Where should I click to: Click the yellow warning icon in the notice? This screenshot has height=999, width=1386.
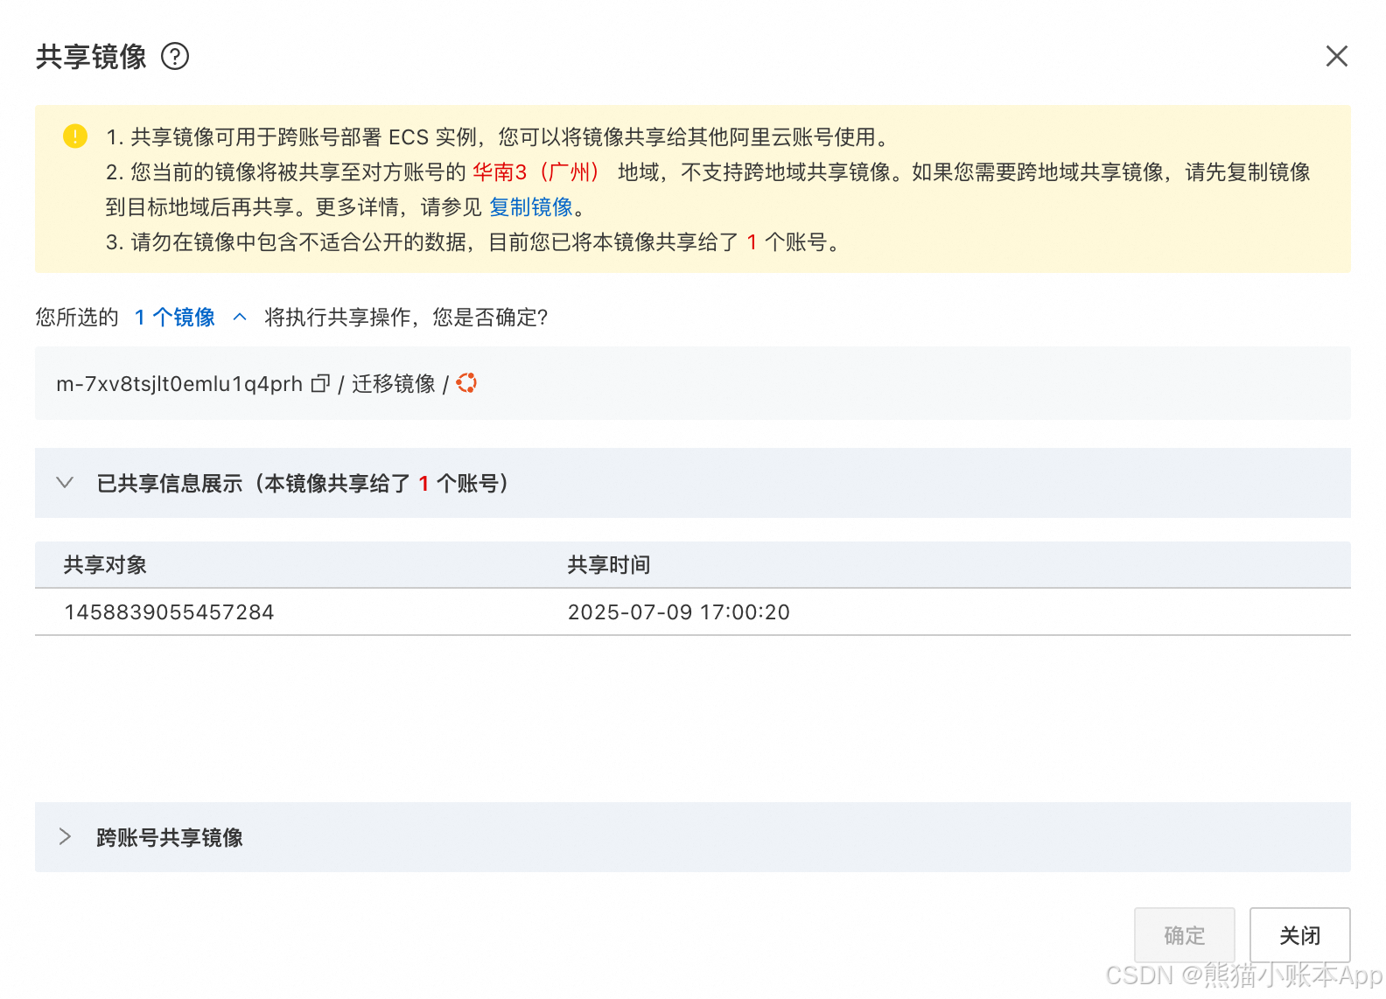click(x=75, y=136)
